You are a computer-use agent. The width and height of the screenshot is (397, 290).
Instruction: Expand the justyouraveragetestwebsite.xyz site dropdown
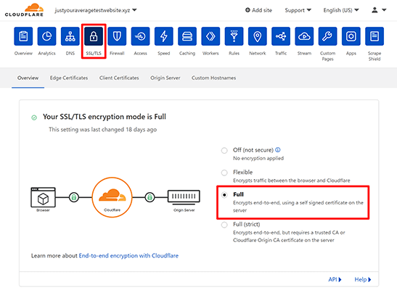coord(96,10)
